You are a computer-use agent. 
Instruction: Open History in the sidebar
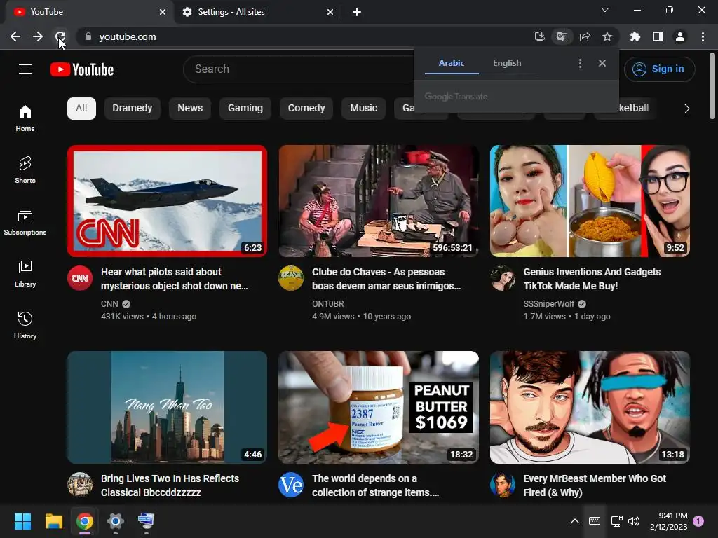click(x=25, y=325)
